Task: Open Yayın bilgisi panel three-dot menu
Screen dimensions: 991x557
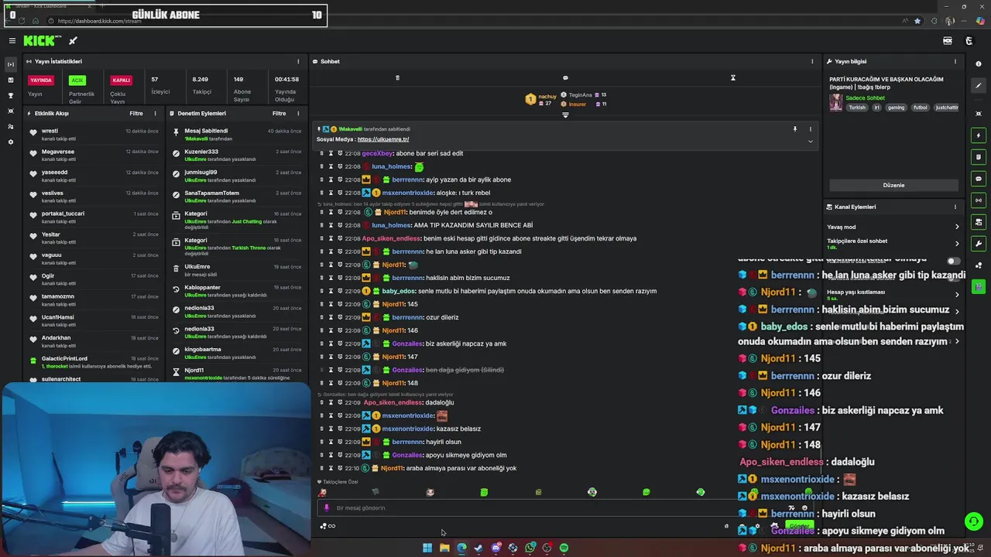Action: pyautogui.click(x=955, y=61)
